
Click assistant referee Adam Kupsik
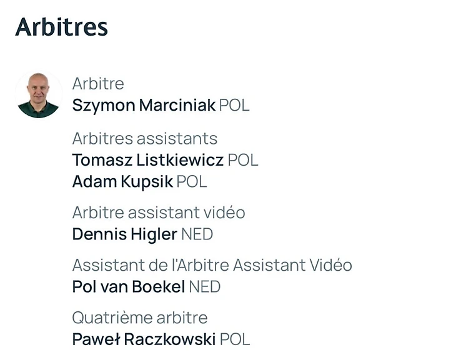coord(122,182)
